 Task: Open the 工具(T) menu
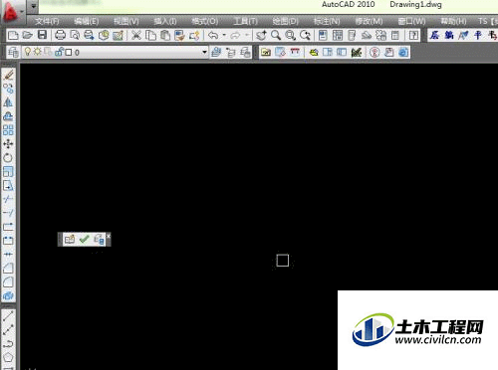point(246,21)
